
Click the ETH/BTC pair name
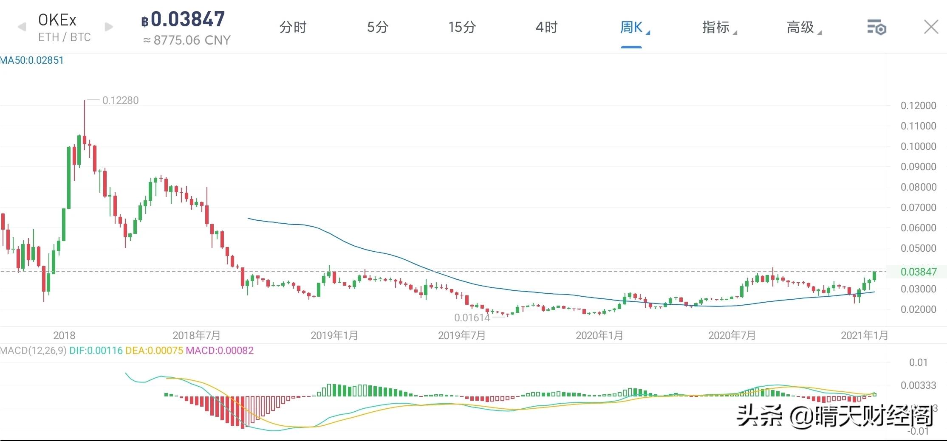(64, 37)
